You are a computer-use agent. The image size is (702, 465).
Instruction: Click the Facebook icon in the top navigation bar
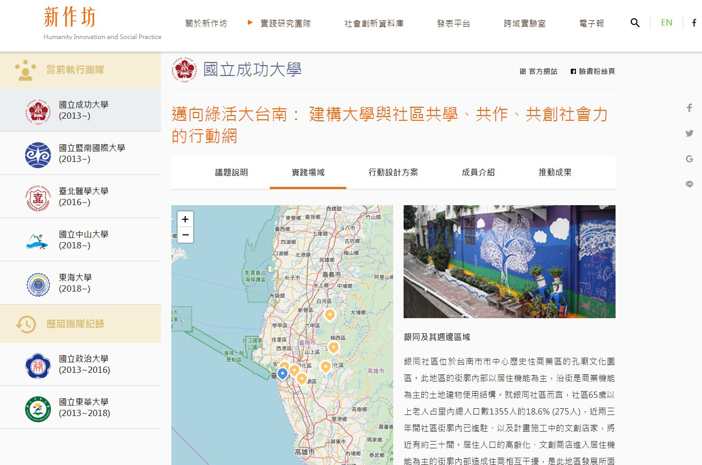coord(694,23)
